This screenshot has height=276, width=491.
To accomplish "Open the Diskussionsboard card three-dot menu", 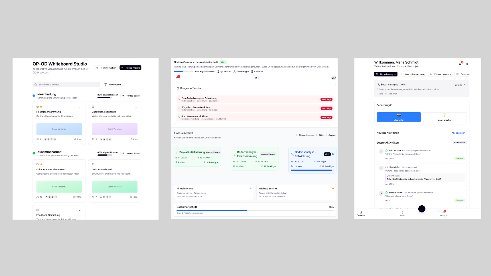I will 136,165.
